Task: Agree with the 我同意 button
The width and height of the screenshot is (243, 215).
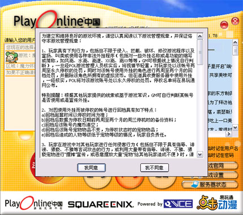Action: coord(91,168)
